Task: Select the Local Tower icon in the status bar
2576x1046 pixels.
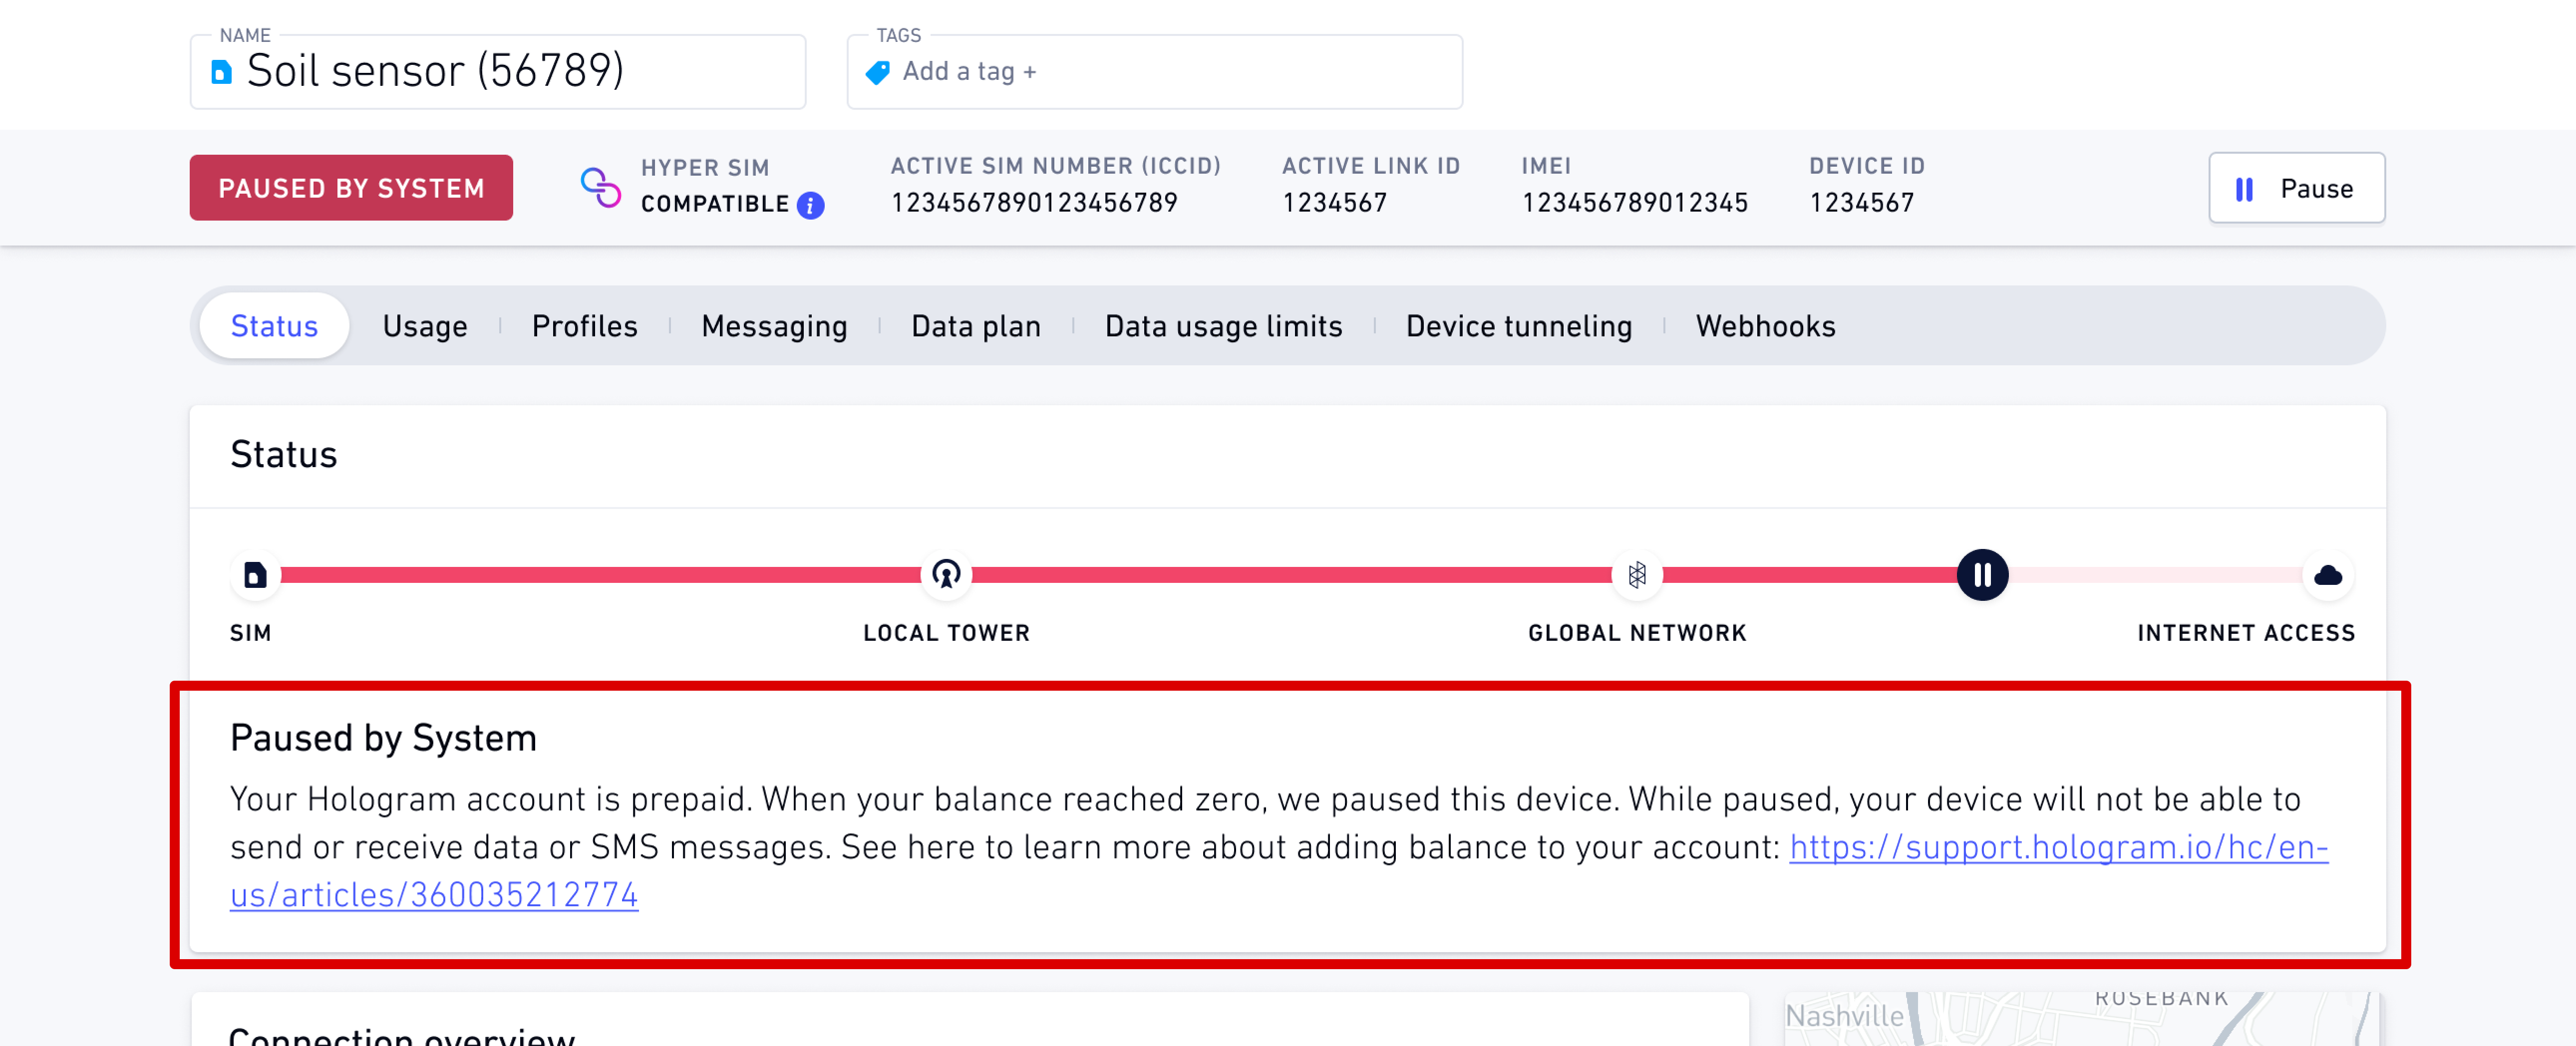Action: point(945,574)
